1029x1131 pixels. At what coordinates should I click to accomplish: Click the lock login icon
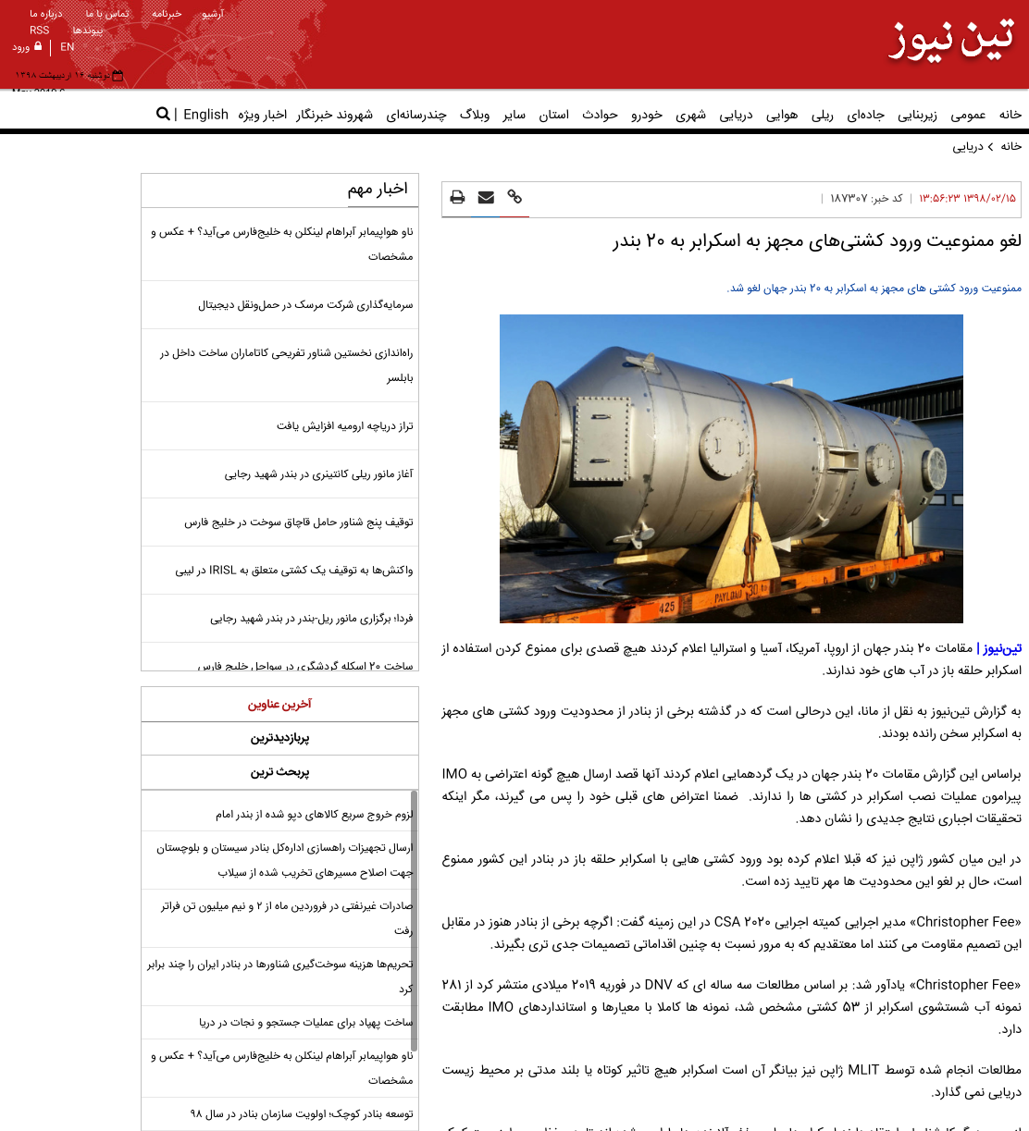click(x=38, y=46)
